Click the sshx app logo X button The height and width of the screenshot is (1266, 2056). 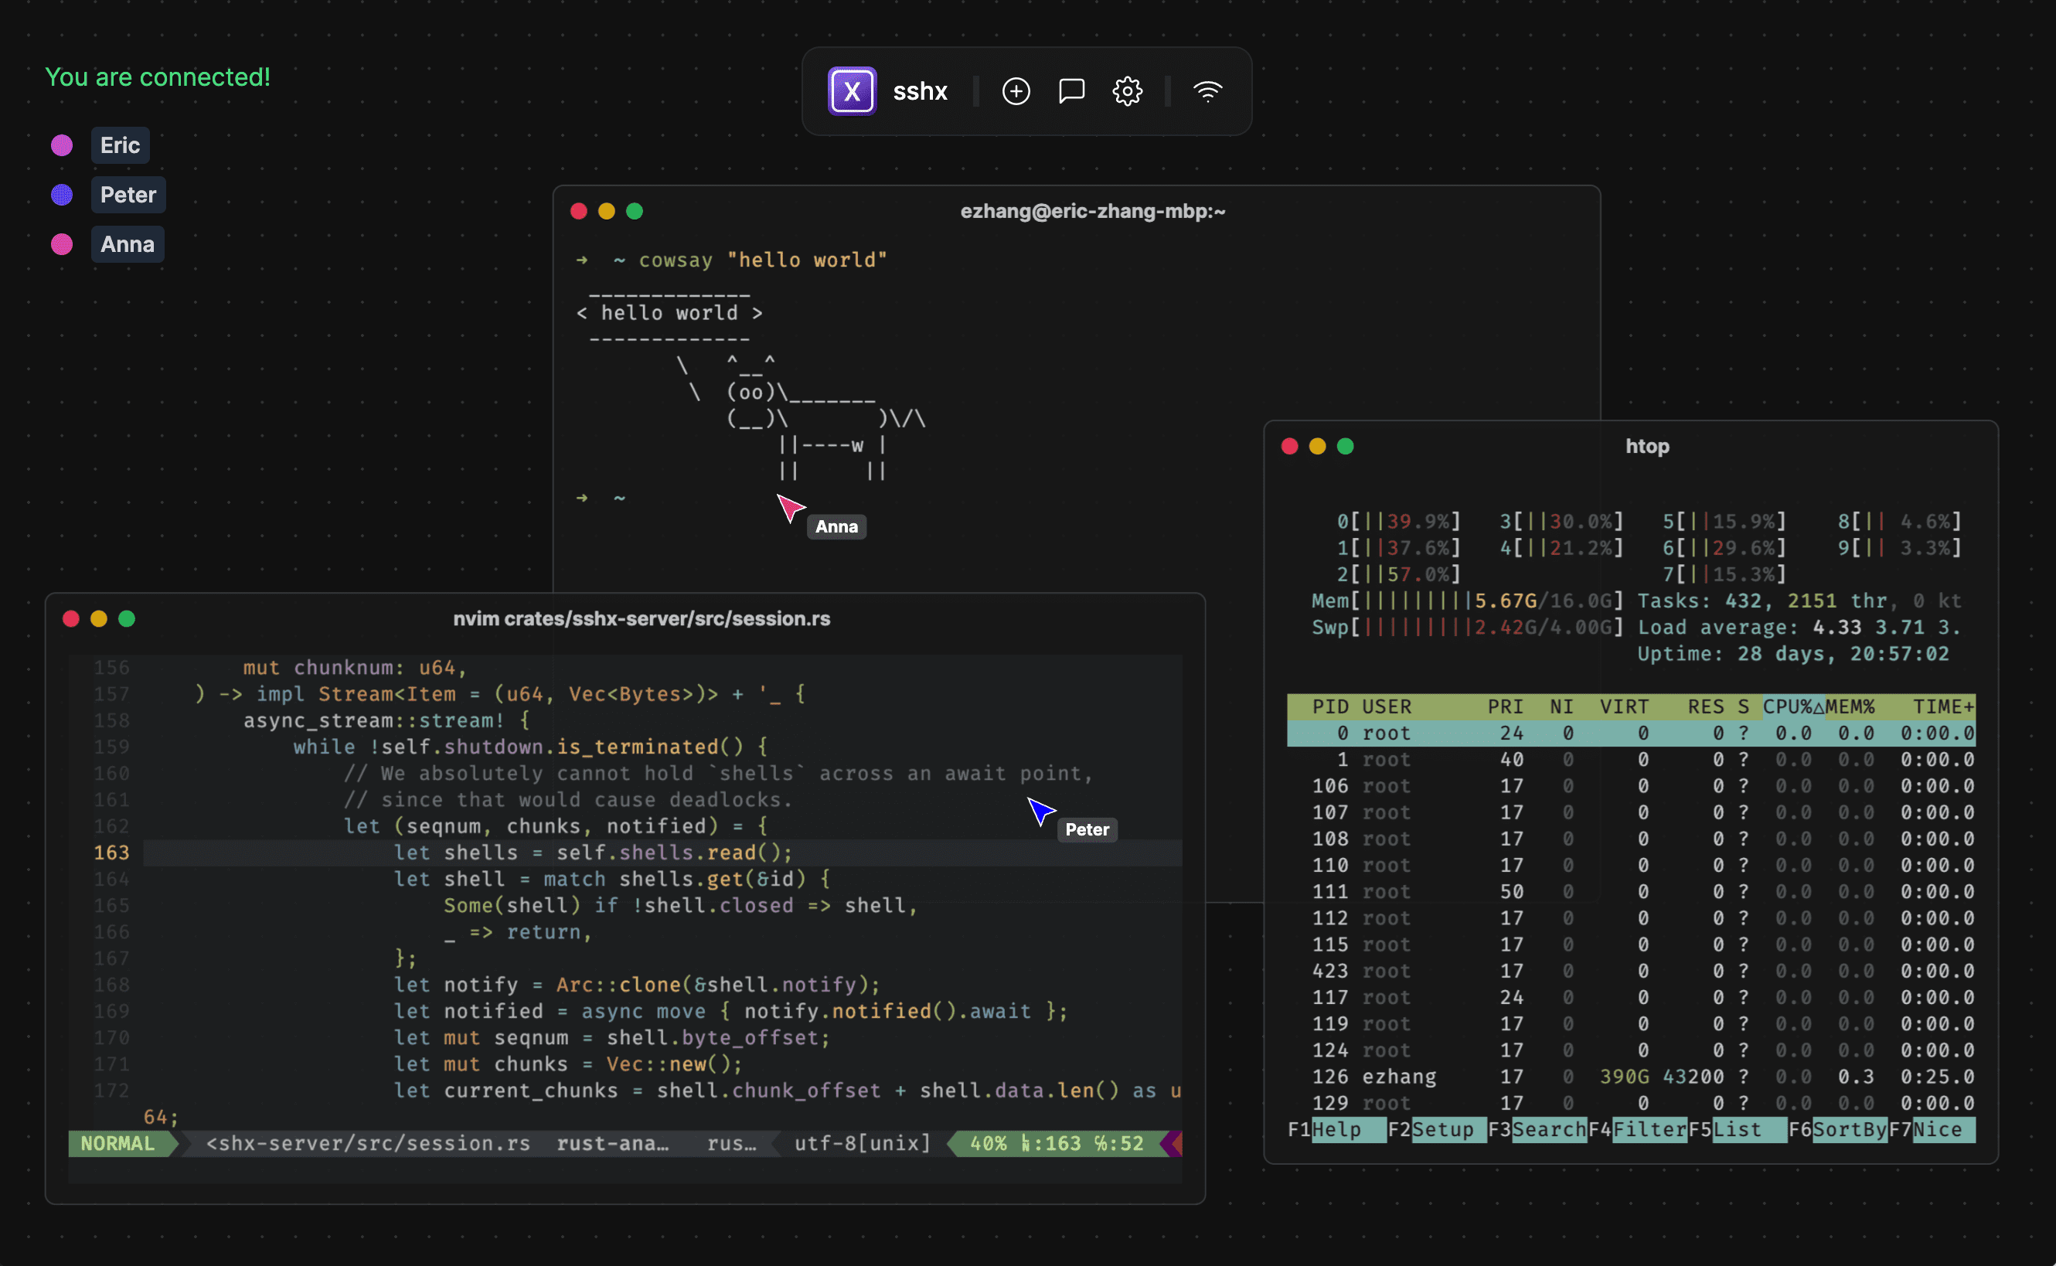click(x=847, y=91)
